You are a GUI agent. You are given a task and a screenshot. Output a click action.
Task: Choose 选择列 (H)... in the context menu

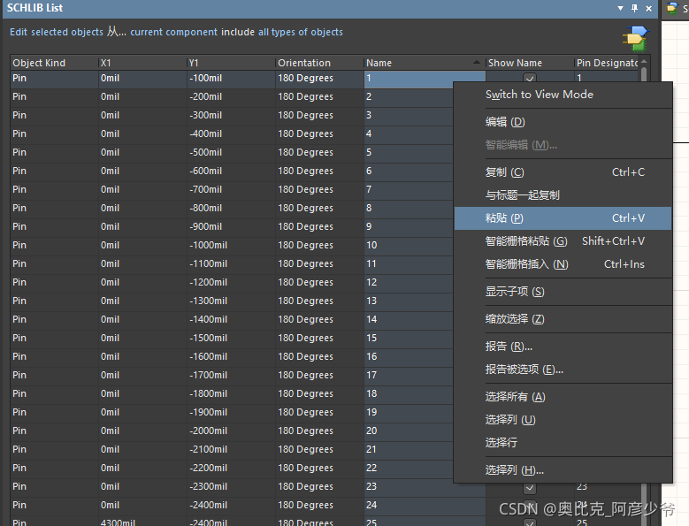click(563, 470)
